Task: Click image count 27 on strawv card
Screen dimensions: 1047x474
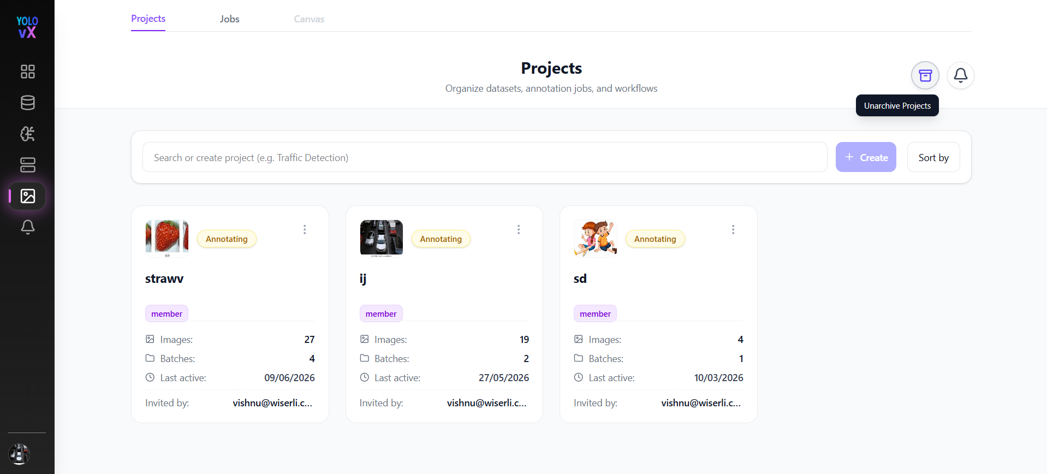Action: click(x=310, y=340)
